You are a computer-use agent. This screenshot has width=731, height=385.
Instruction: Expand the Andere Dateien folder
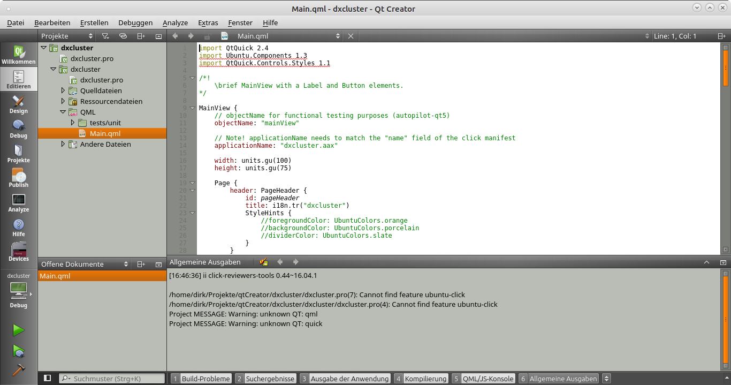click(x=63, y=144)
